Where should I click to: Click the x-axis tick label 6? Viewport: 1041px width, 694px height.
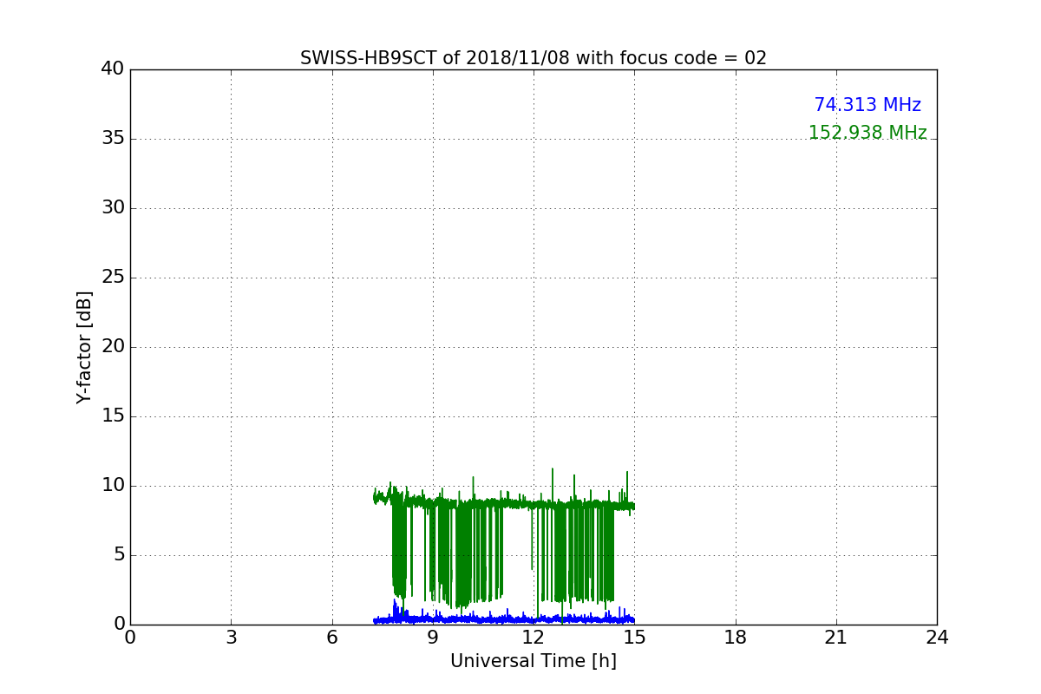tap(332, 638)
